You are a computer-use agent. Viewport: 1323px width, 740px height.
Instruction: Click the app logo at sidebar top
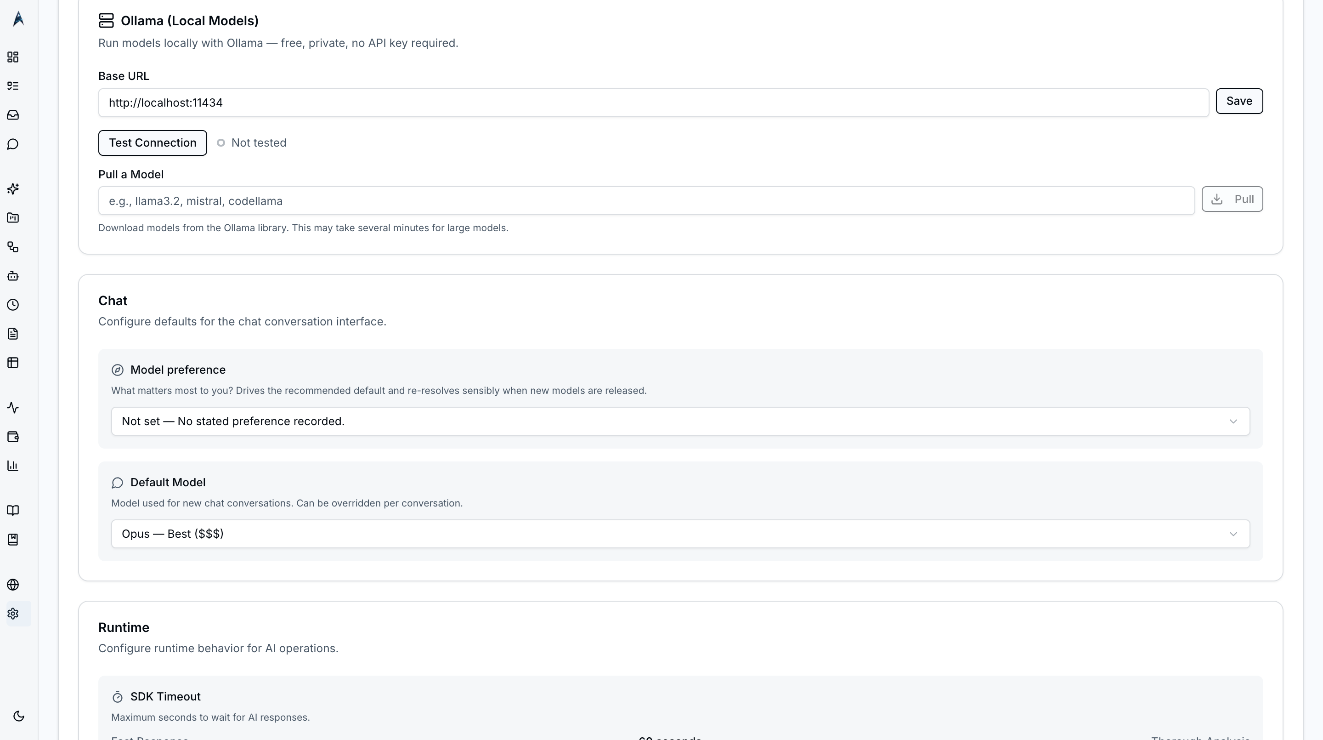pos(18,19)
